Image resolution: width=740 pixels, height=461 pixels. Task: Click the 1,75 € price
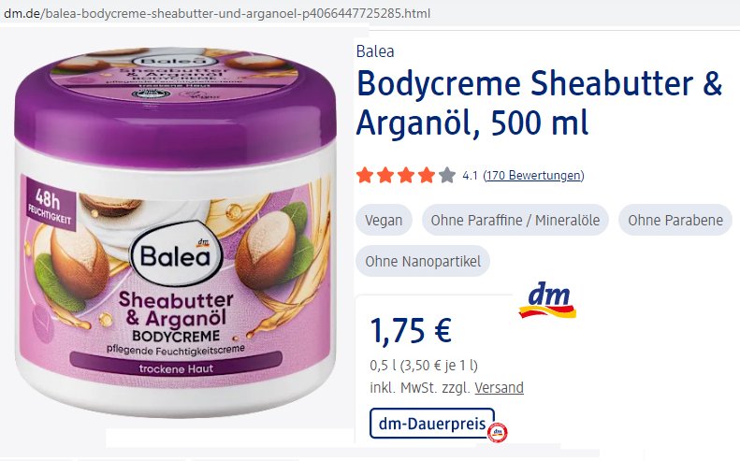point(411,330)
